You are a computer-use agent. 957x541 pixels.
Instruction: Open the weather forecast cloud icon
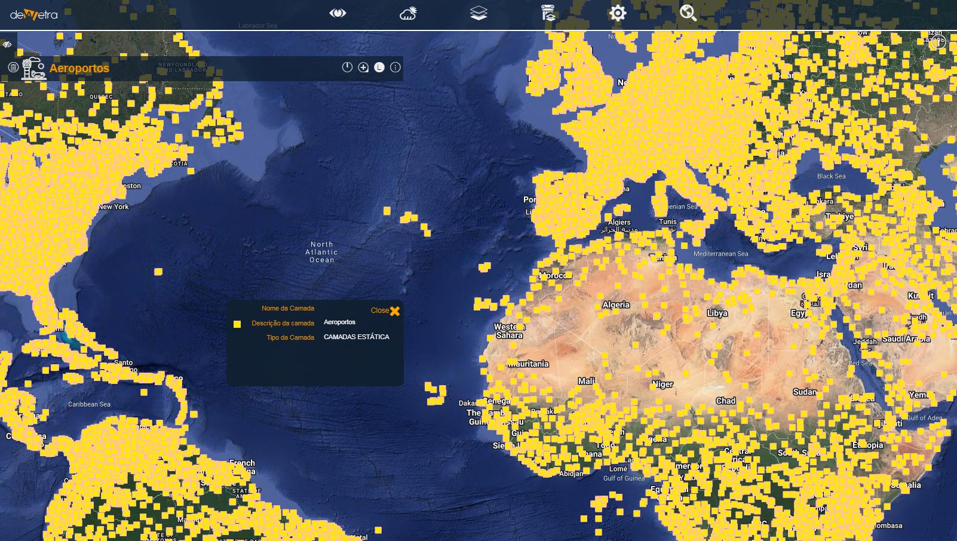409,13
